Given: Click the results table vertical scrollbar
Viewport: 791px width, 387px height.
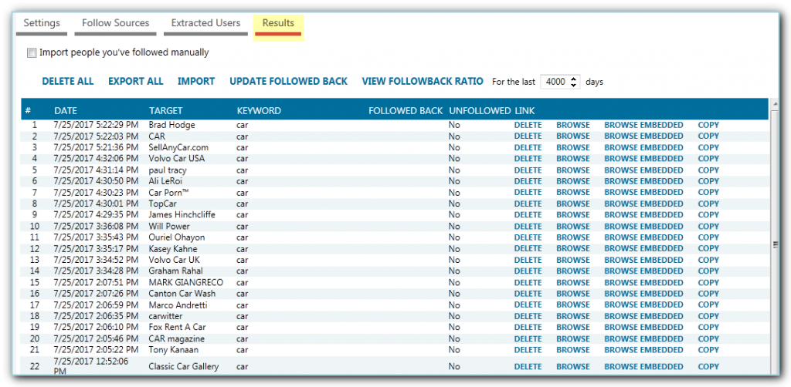Looking at the screenshot, I should pyautogui.click(x=776, y=237).
